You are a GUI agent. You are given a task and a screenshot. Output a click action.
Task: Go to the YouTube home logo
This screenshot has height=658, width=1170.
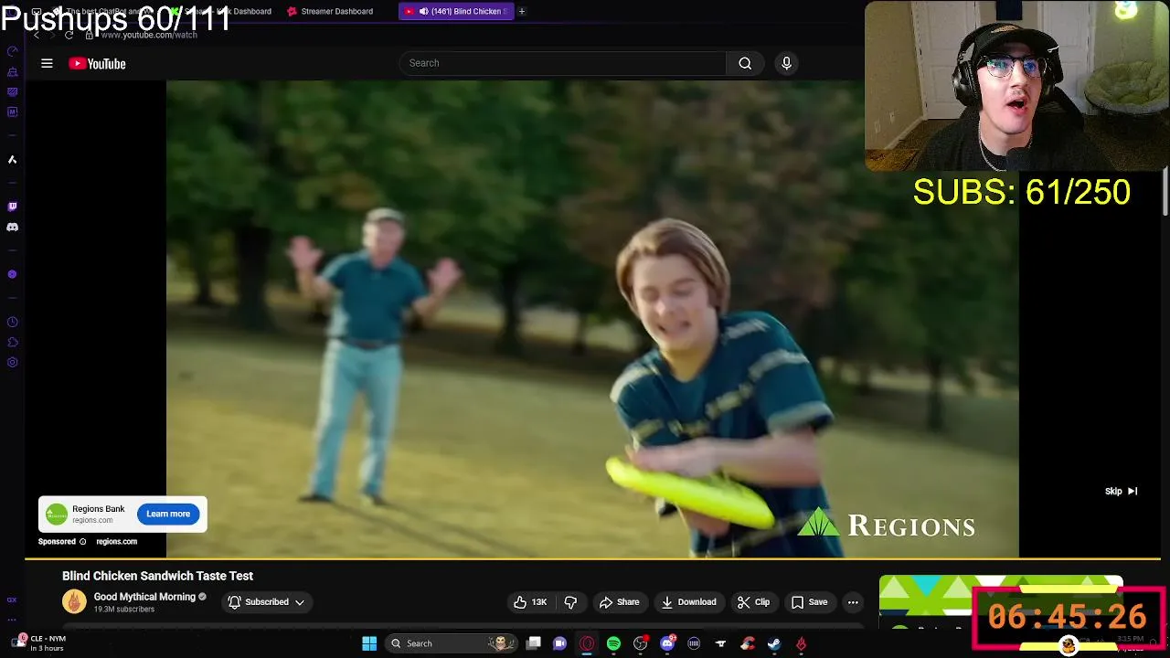point(97,63)
